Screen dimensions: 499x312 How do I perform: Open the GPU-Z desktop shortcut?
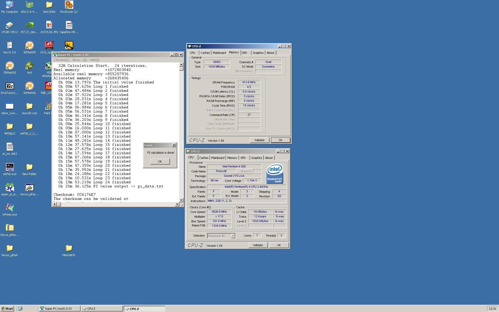pyautogui.click(x=29, y=7)
